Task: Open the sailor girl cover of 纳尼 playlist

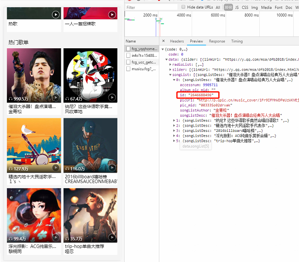Action: [91, 75]
